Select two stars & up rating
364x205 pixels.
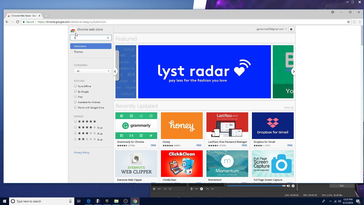click(75, 139)
